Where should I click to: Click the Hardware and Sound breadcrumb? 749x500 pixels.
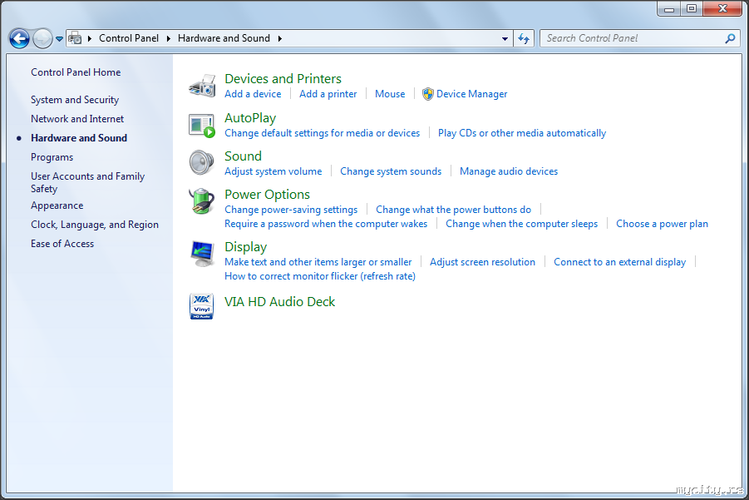(x=224, y=38)
